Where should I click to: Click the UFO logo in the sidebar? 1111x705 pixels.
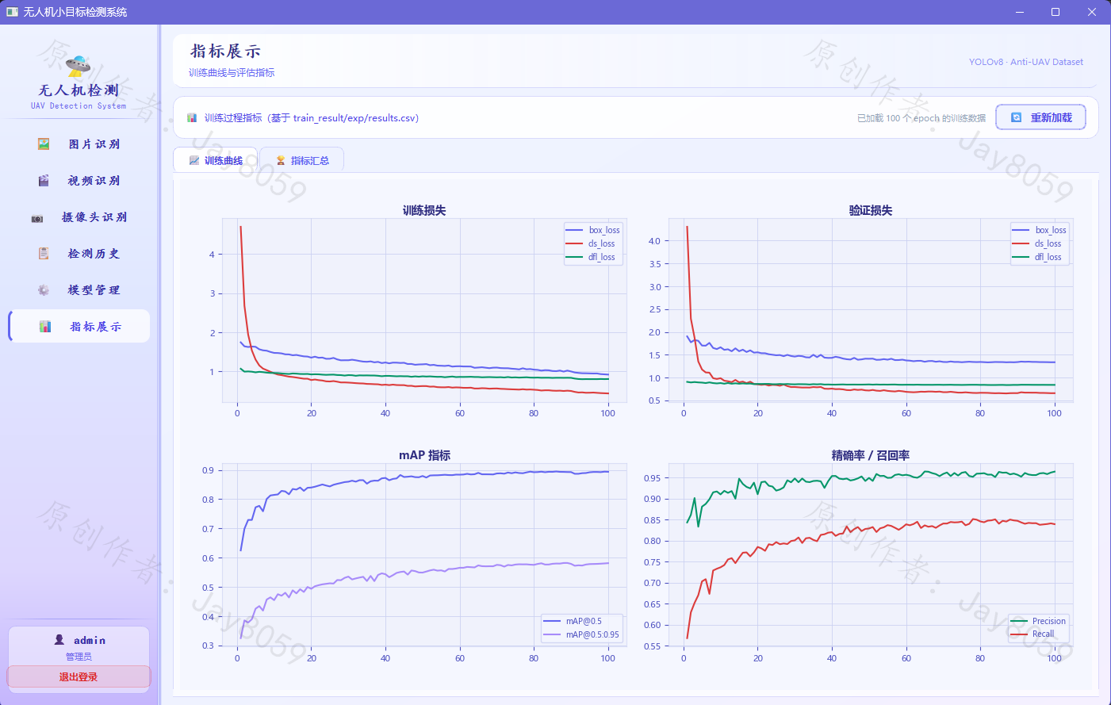[x=78, y=66]
